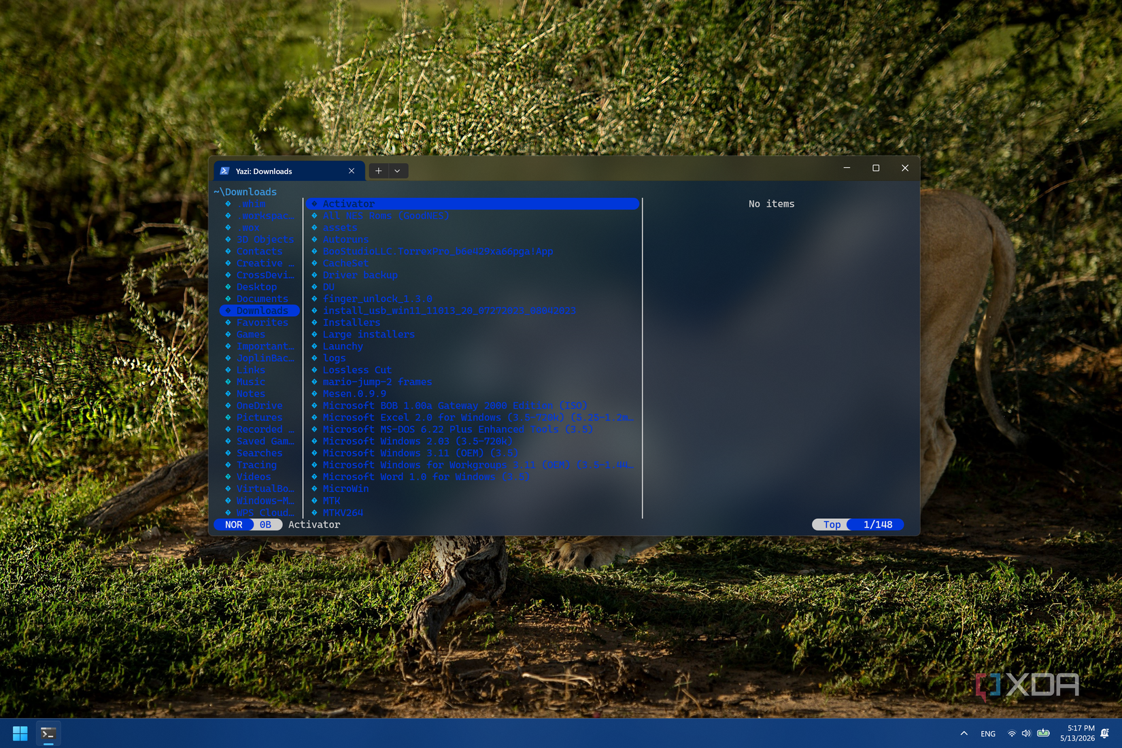The height and width of the screenshot is (748, 1122).
Task: Close the 'Yazi: Downloads' tab
Action: (x=352, y=171)
